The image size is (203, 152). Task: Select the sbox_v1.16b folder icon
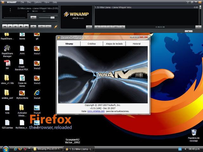[x=7, y=79]
